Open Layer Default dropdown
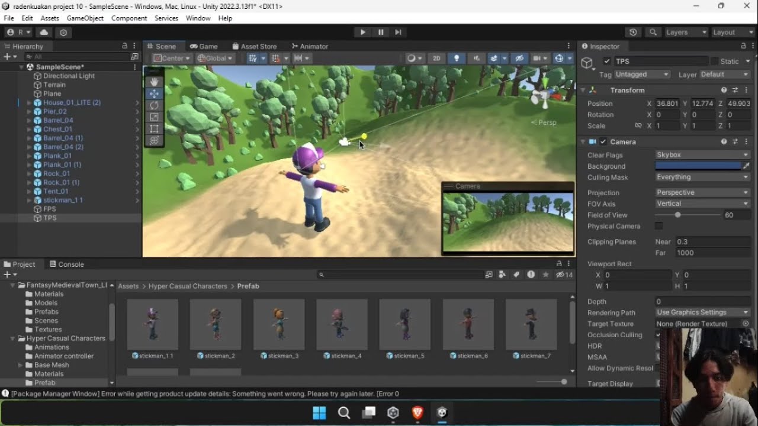The height and width of the screenshot is (426, 758). [724, 75]
